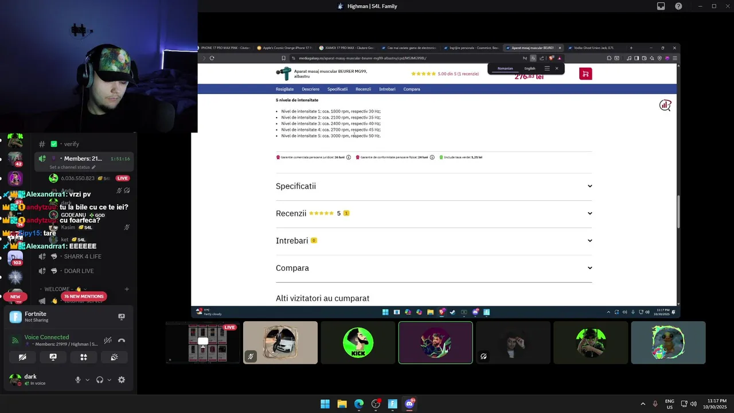The image size is (734, 413).
Task: Open soundboard button
Action: [114, 357]
